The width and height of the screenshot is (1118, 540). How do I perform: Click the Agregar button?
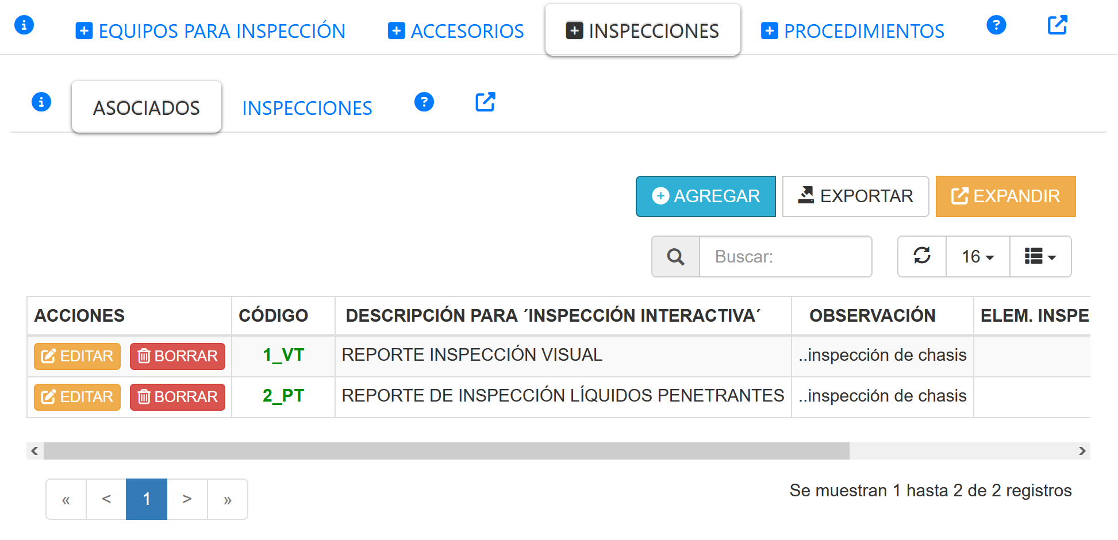705,196
